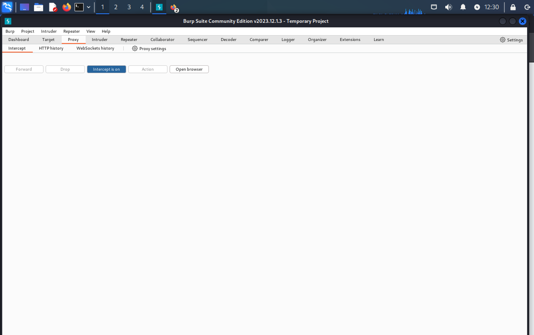The width and height of the screenshot is (534, 335).
Task: Open the Learn tab
Action: tap(379, 39)
